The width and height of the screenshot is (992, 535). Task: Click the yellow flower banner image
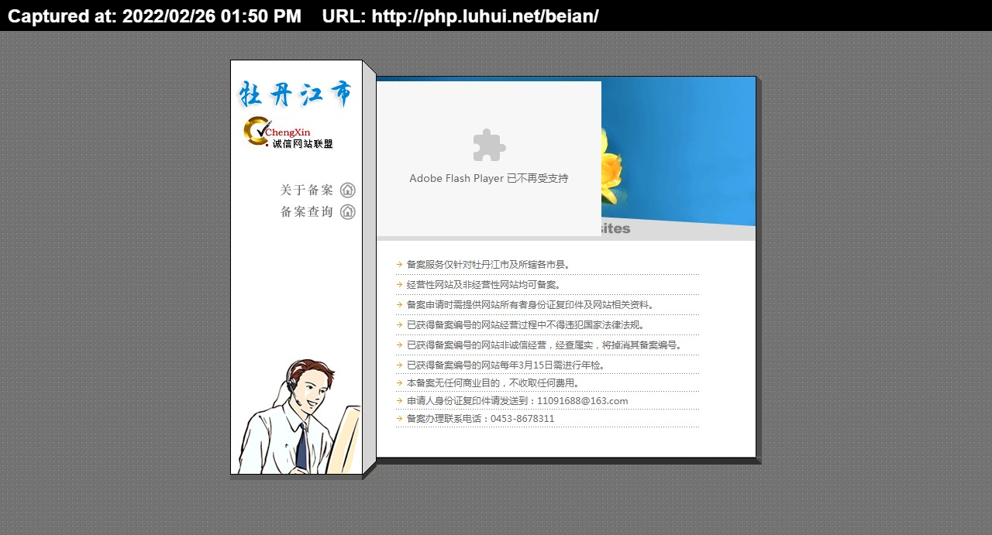[x=678, y=151]
